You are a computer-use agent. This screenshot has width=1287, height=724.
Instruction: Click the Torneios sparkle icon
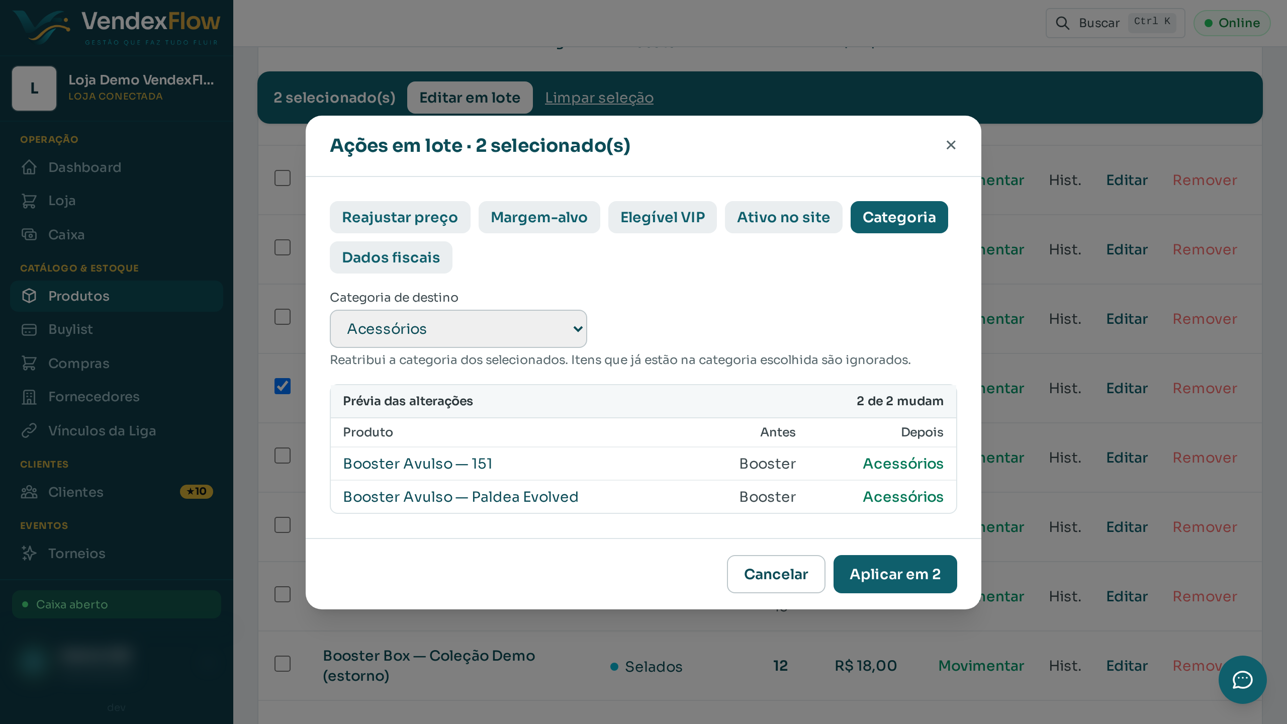pos(29,553)
